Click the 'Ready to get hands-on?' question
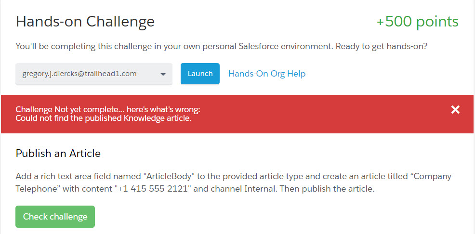This screenshot has width=475, height=234. pos(382,47)
